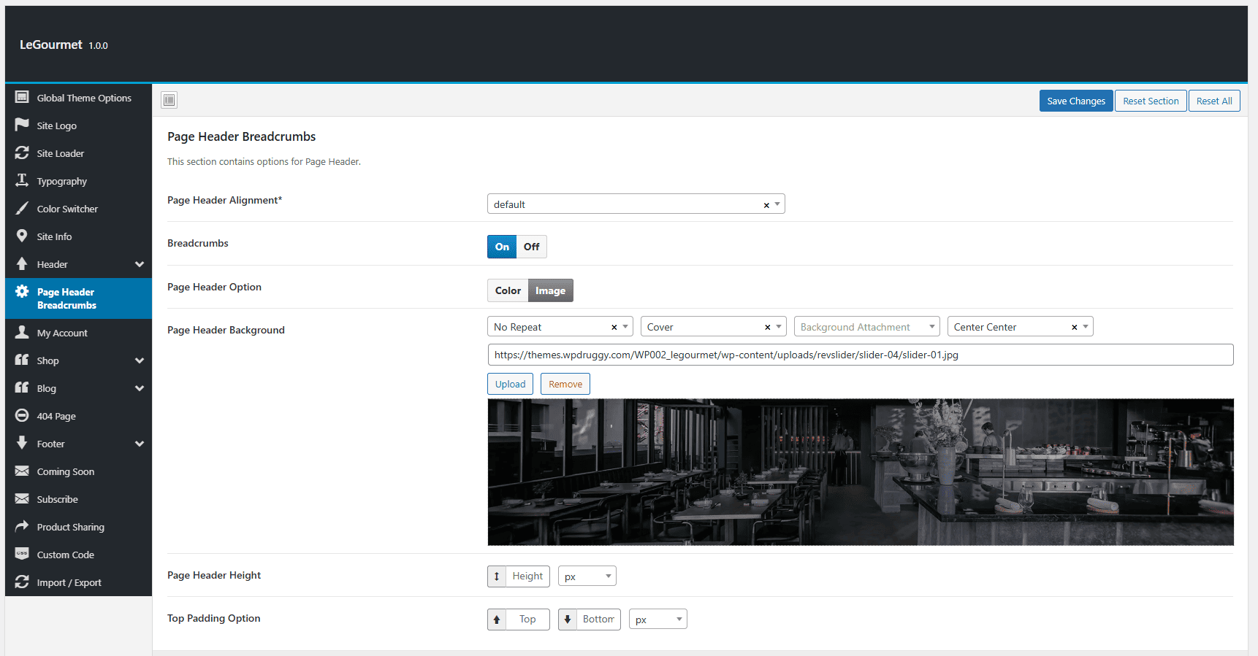Expand the Shop submenu chevron
1258x656 pixels.
140,360
